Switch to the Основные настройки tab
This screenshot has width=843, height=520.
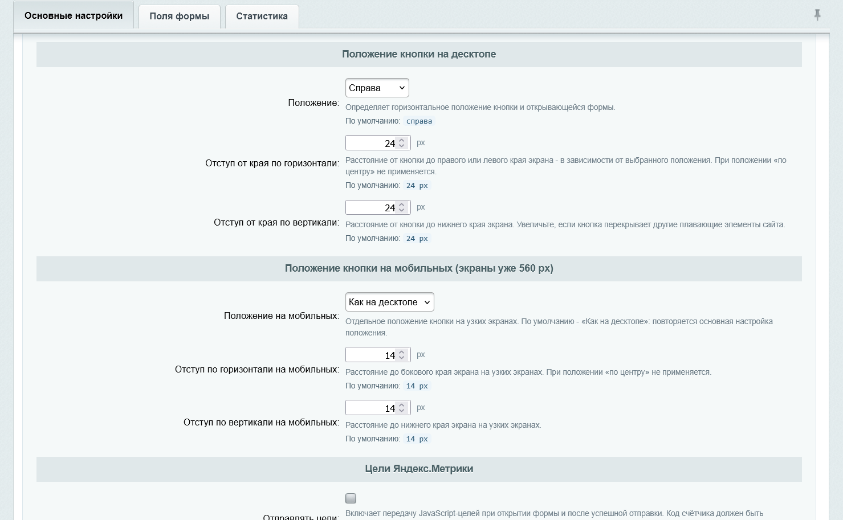[x=74, y=15]
